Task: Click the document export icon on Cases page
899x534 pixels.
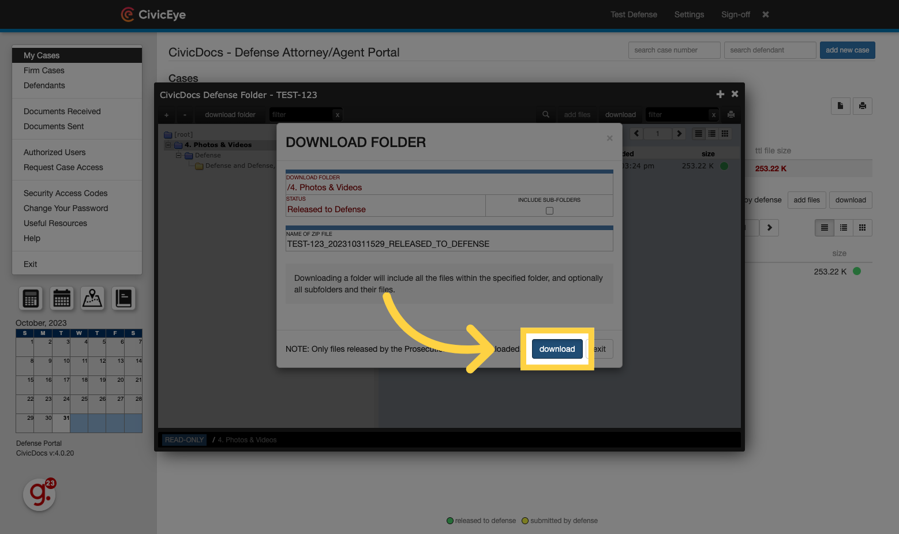Action: [x=840, y=106]
